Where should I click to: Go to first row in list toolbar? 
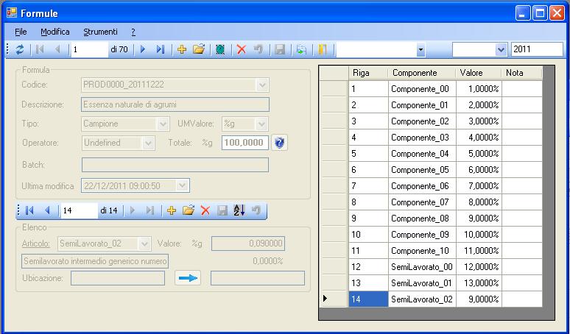(x=29, y=210)
